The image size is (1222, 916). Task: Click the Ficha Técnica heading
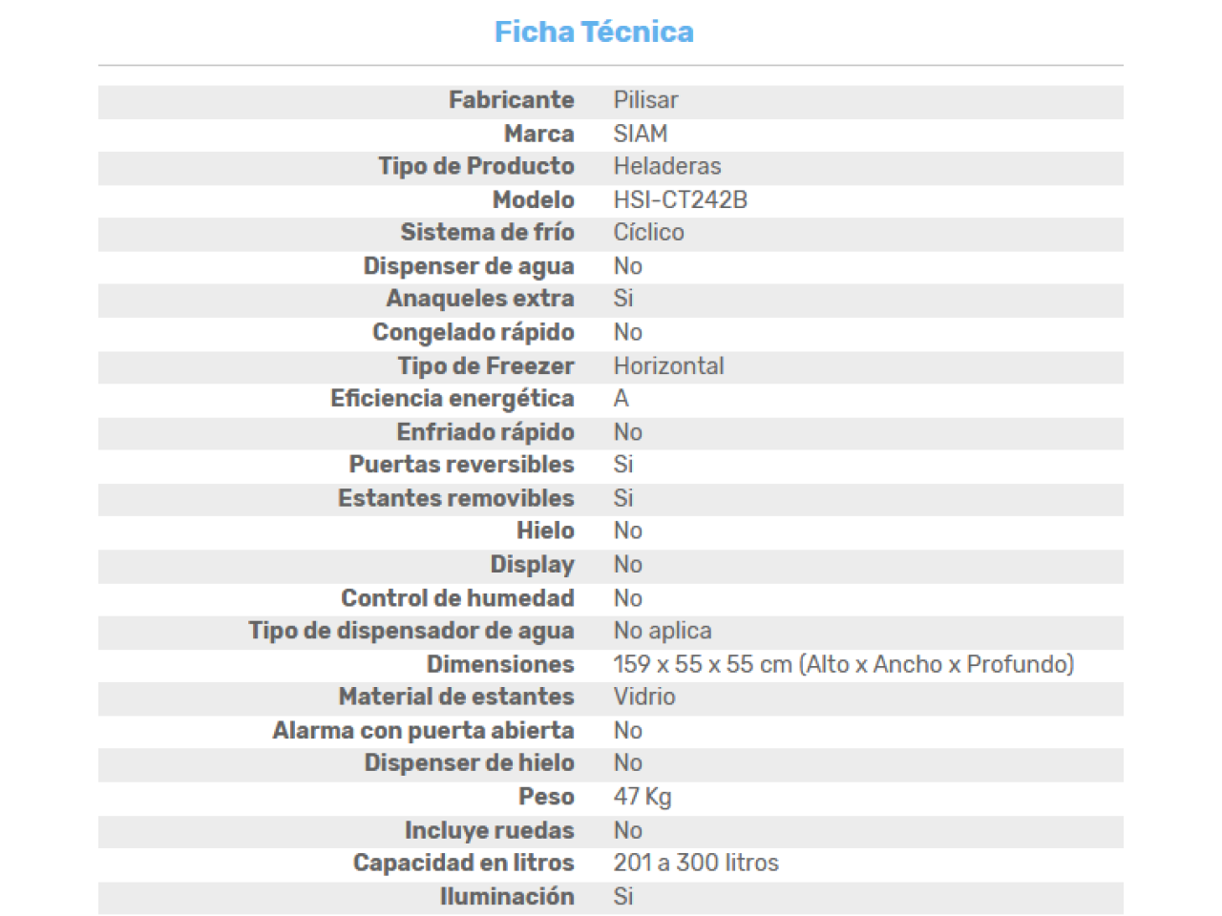coord(594,31)
